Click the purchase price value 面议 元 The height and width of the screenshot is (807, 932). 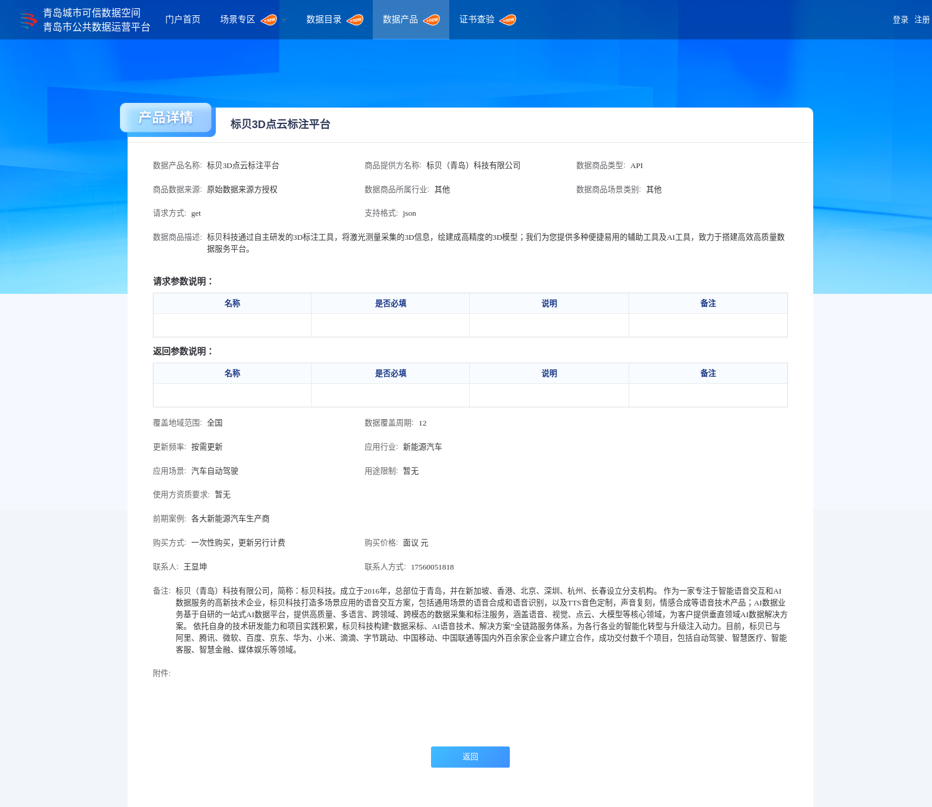416,543
